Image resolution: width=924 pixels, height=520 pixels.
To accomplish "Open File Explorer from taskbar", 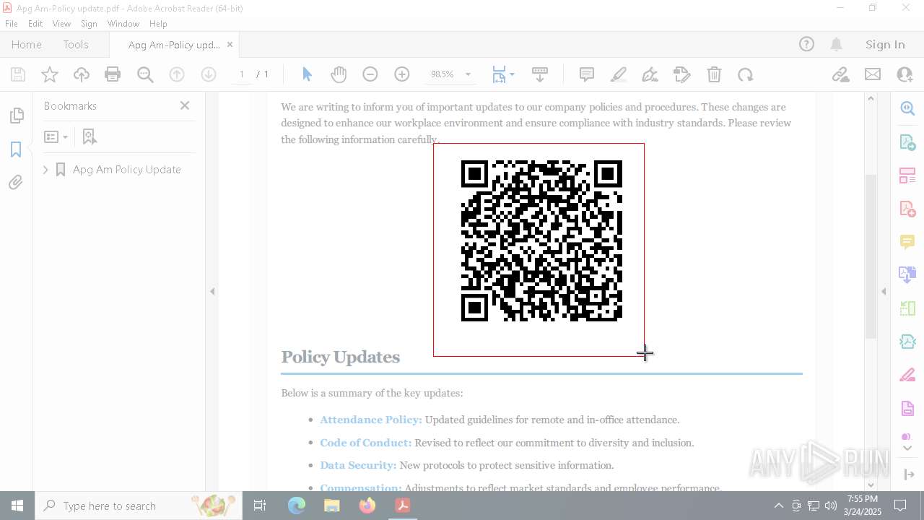I will (332, 506).
